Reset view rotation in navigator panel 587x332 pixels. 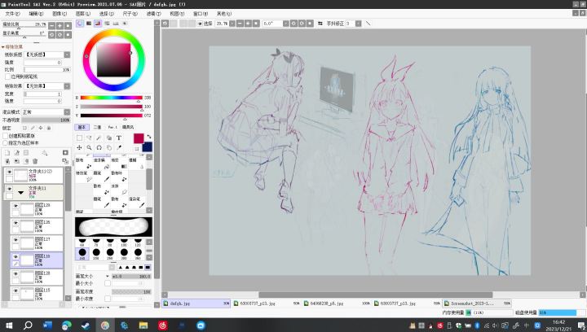point(68,35)
